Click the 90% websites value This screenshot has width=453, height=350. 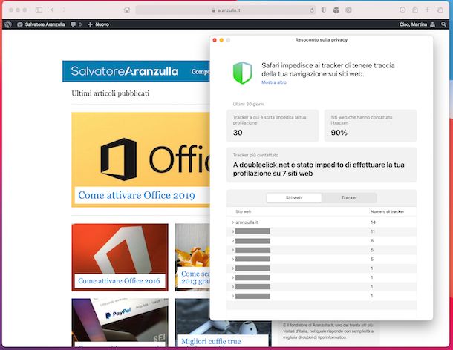[339, 133]
